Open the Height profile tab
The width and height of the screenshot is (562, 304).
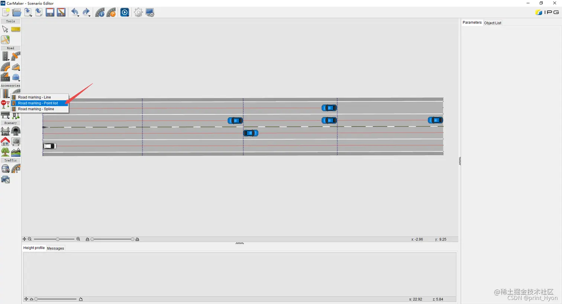point(34,248)
